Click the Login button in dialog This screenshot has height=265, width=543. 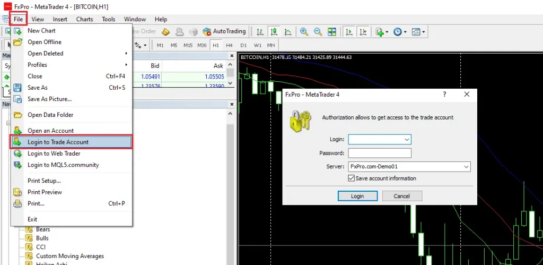coord(357,196)
